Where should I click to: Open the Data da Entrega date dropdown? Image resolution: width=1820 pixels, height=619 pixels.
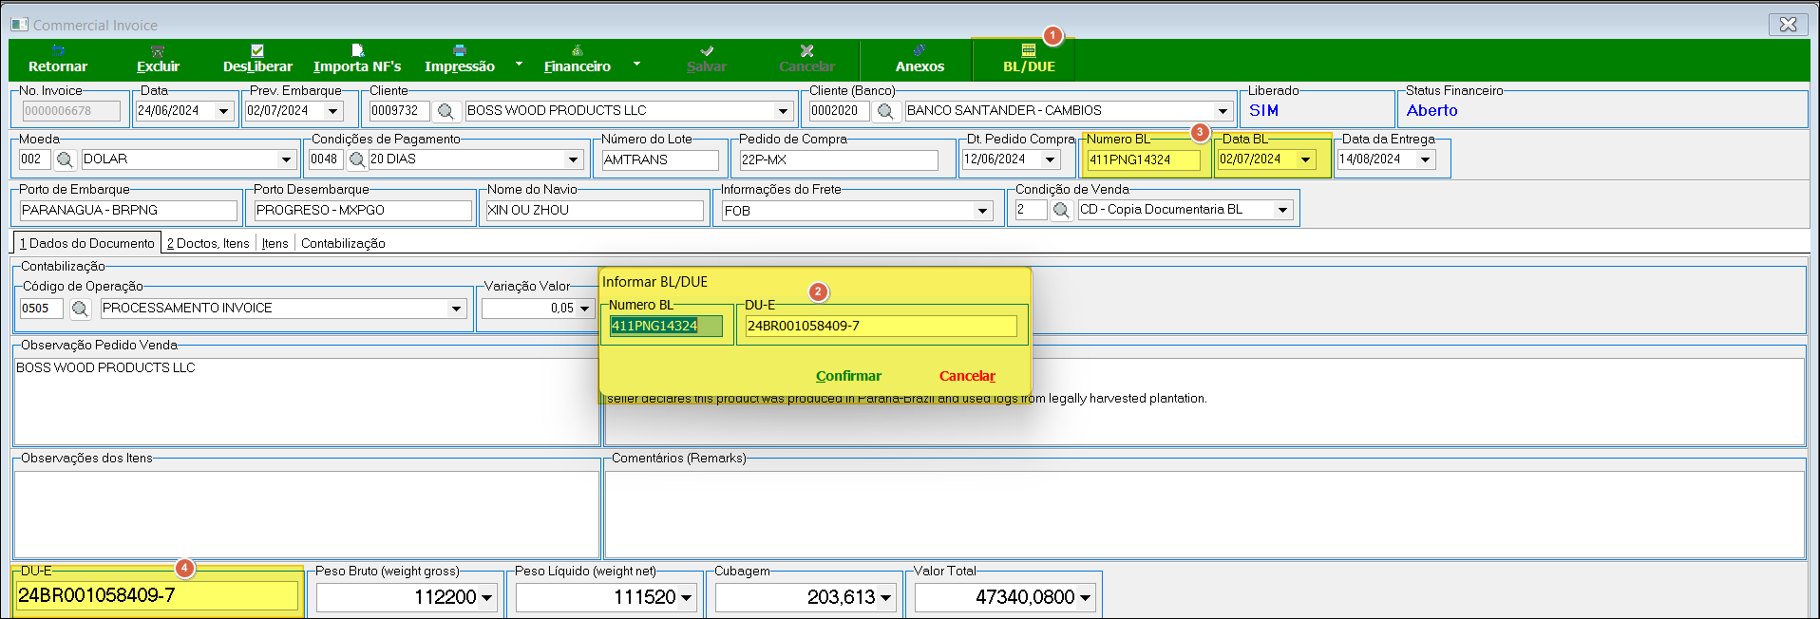(1426, 159)
